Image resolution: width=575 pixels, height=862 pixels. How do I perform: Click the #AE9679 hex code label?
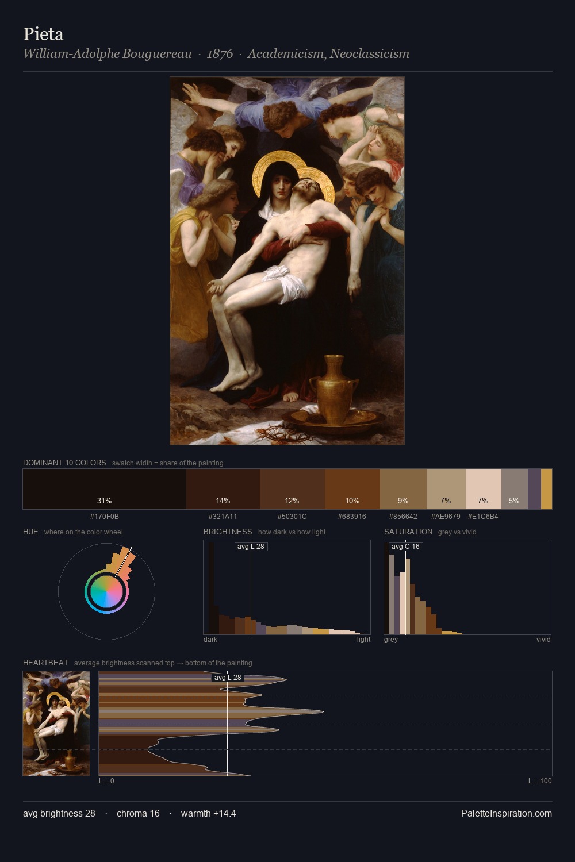446,517
